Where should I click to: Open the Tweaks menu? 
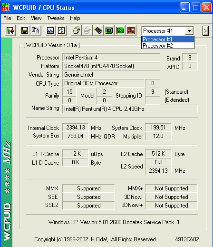(56, 18)
